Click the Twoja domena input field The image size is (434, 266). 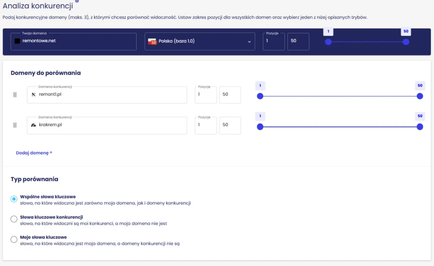tap(73, 42)
